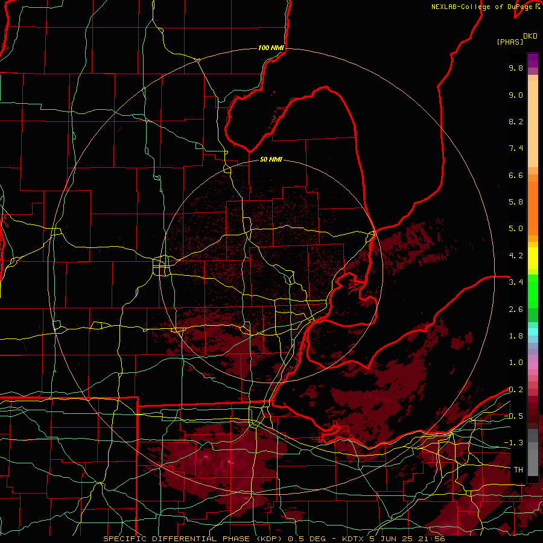Click the 2.6 legend value

click(x=516, y=310)
